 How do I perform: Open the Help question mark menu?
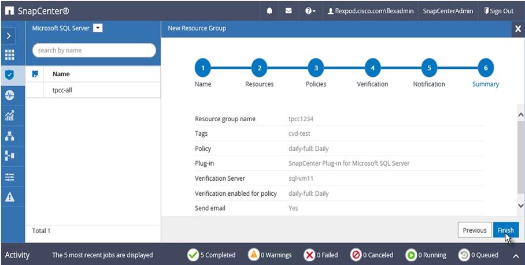point(310,11)
